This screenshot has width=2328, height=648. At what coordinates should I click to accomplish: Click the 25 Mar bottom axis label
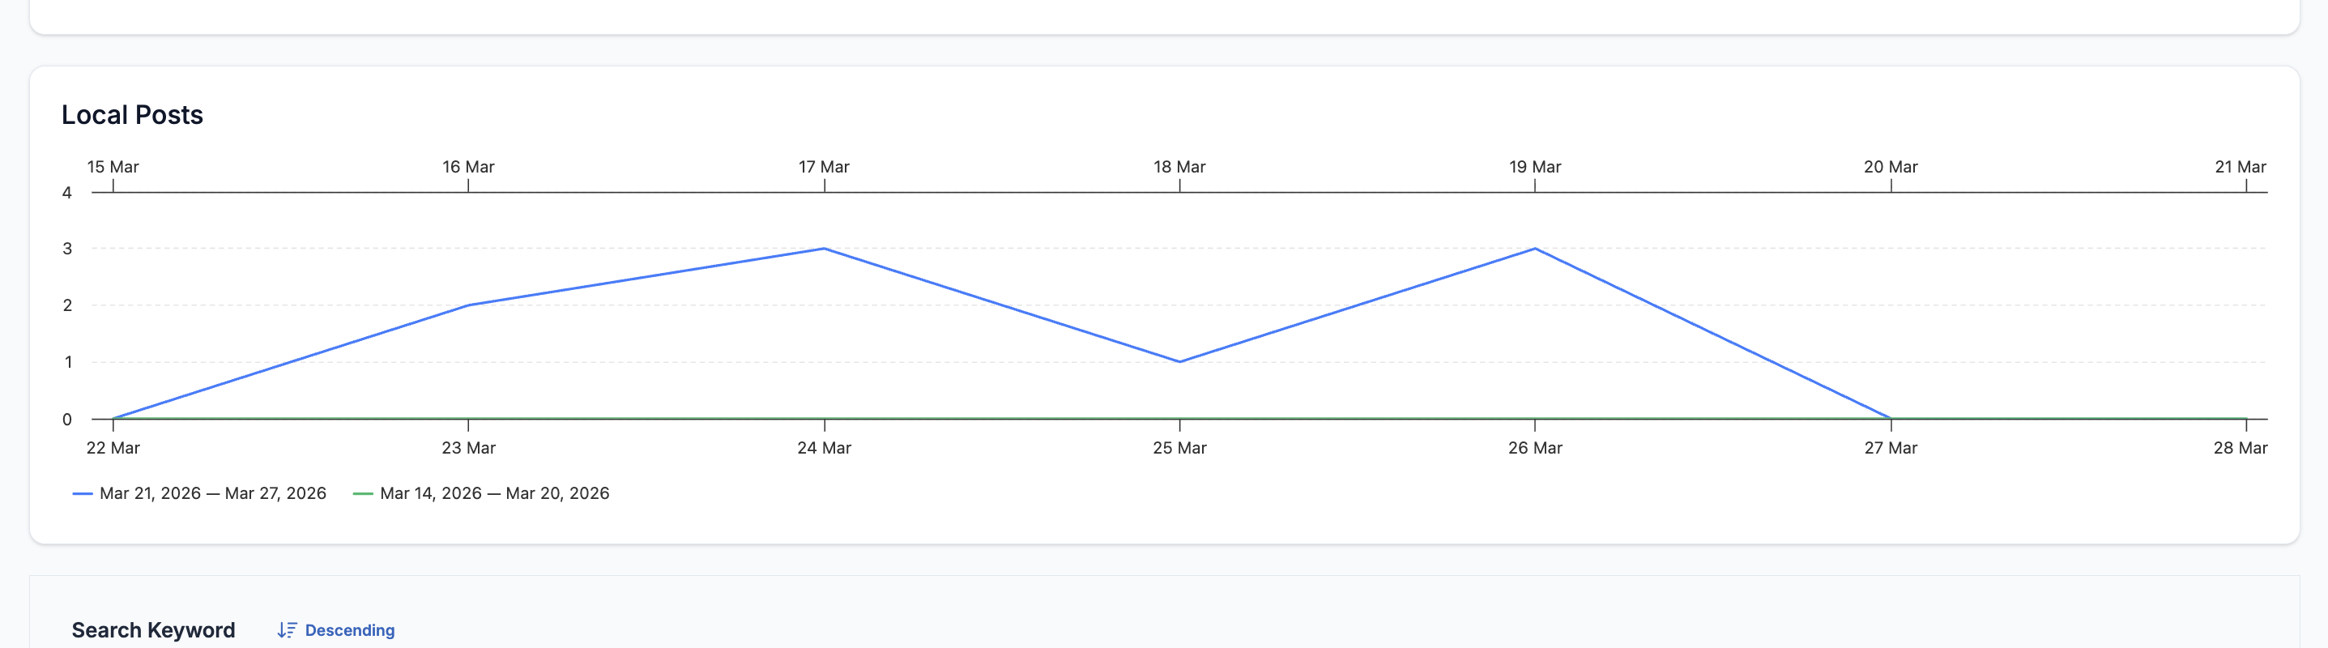pos(1179,448)
